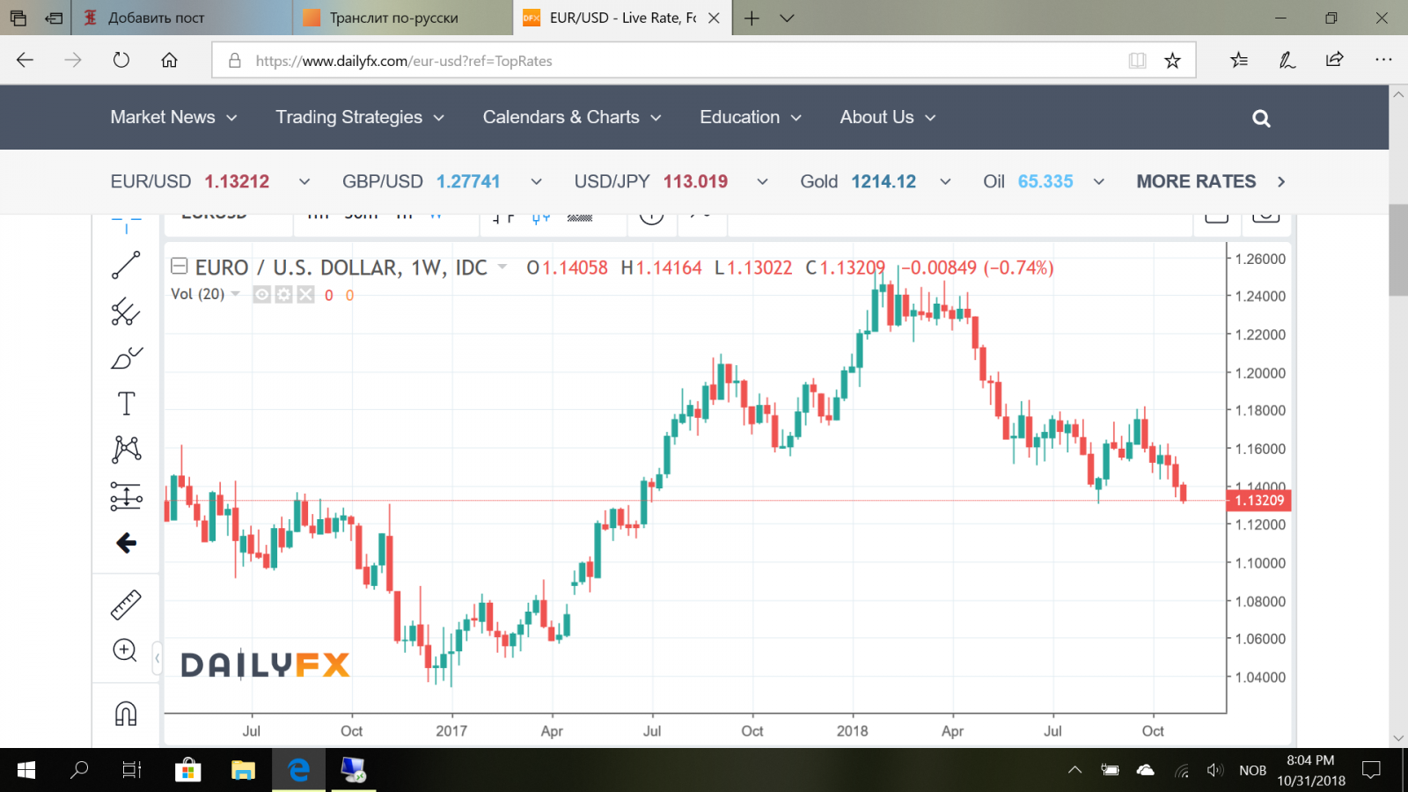Switch to the Транслит по-русски browser tab
This screenshot has width=1408, height=792.
point(402,18)
